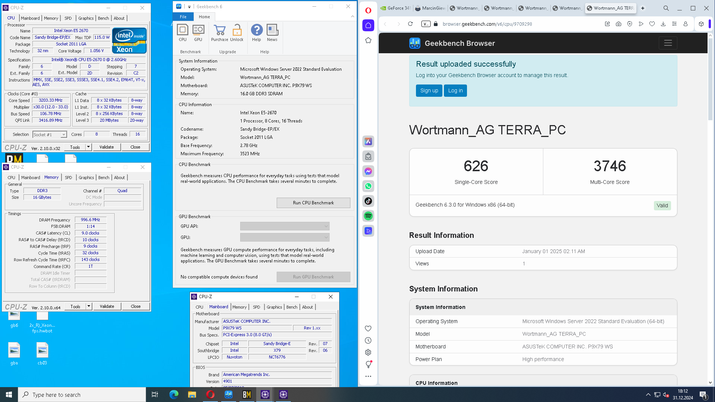This screenshot has width=715, height=402.
Task: Open WhatsApp in the Opera sidebar
Action: [x=368, y=186]
